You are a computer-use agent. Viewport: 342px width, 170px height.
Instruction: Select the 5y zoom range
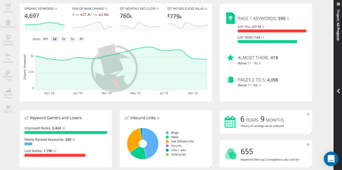(72, 39)
